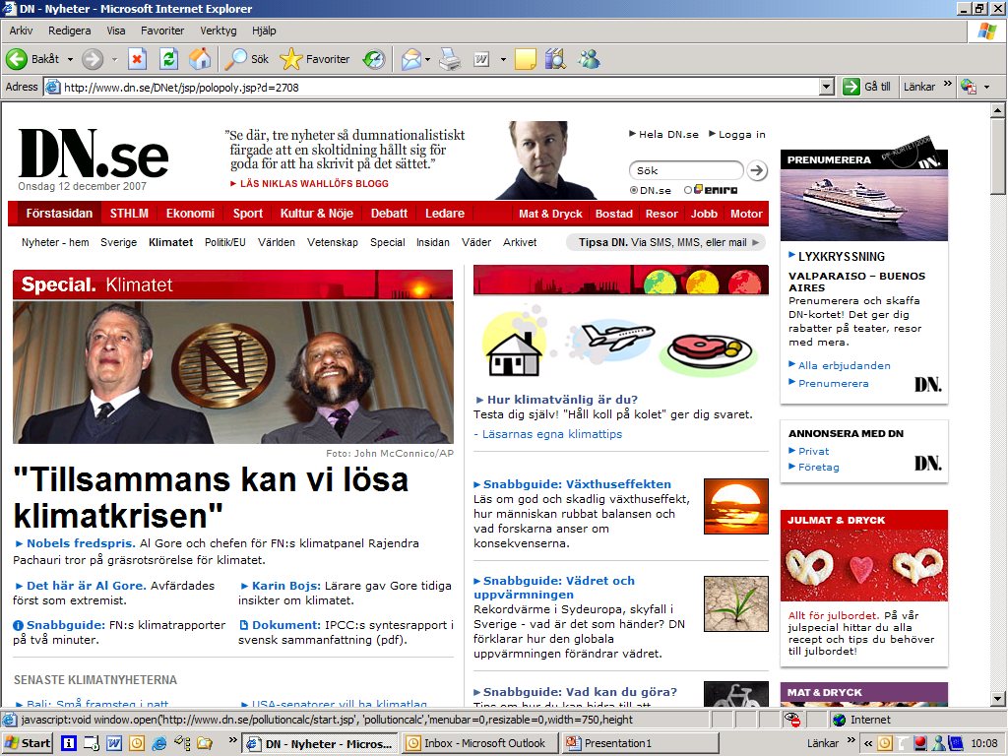Open History clock icon in toolbar
The image size is (1008, 756).
point(373,59)
